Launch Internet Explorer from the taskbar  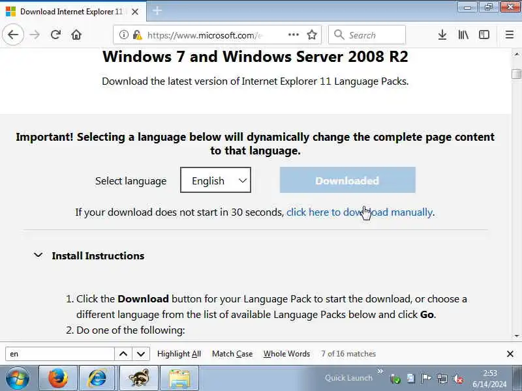pyautogui.click(x=98, y=378)
